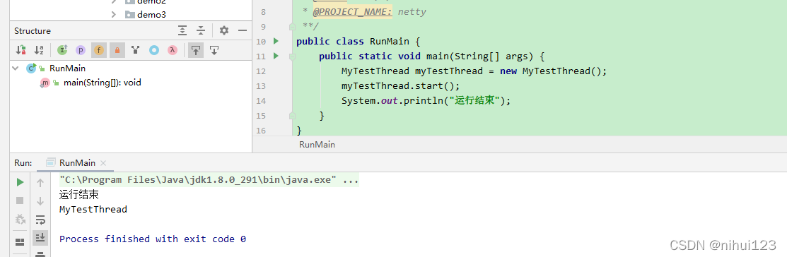Click 'Process finished with exit code 0'
Screen dimensions: 787x257
(153, 239)
